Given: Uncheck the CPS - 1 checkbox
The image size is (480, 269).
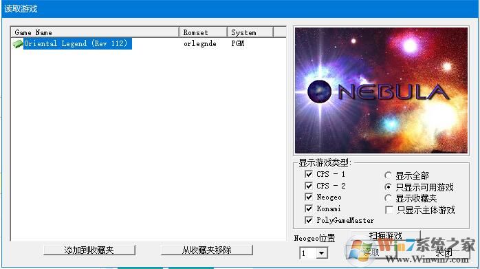Looking at the screenshot, I should click(x=309, y=174).
